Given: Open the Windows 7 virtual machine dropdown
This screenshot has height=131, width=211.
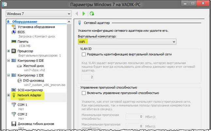Looking at the screenshot, I should (39, 14).
